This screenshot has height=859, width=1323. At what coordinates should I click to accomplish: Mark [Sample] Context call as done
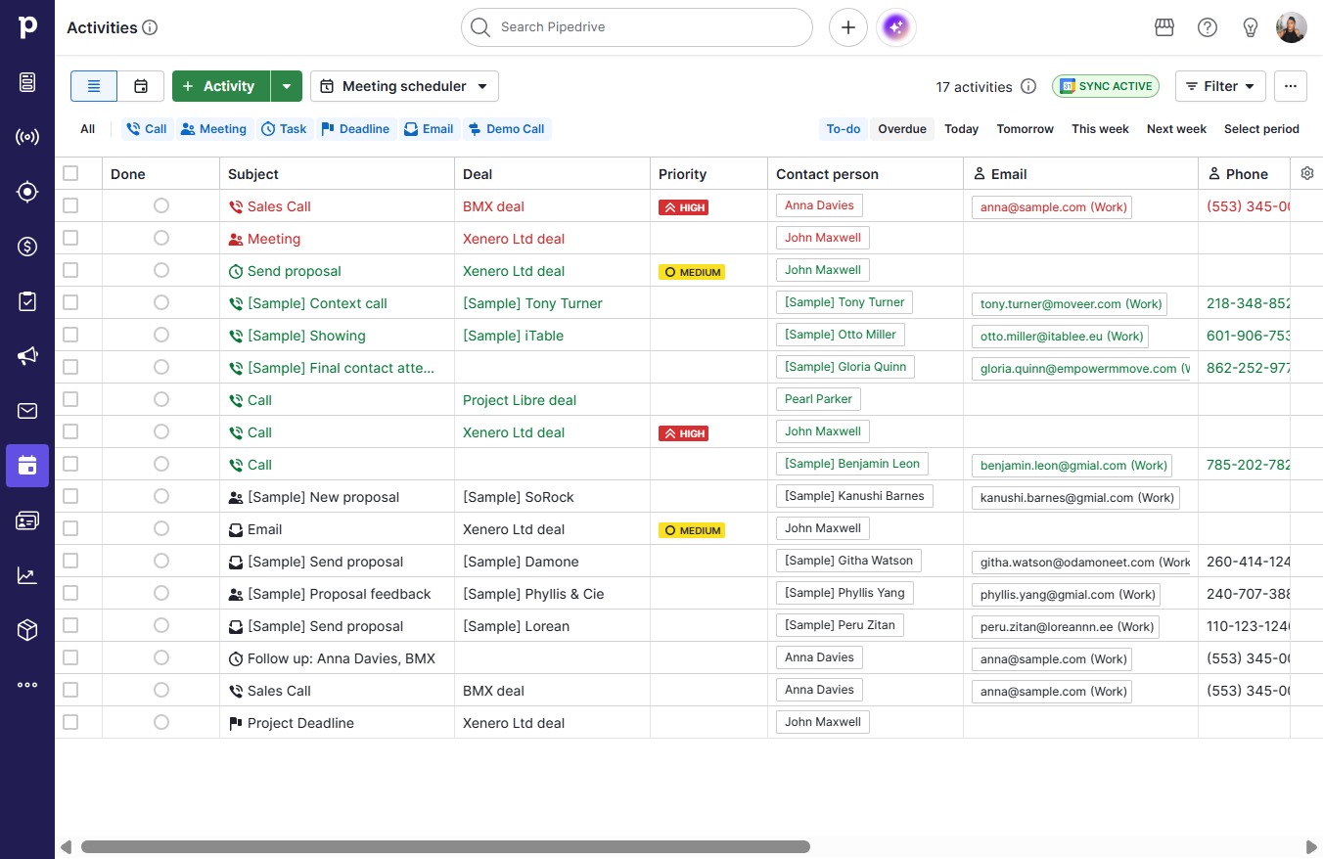[161, 302]
